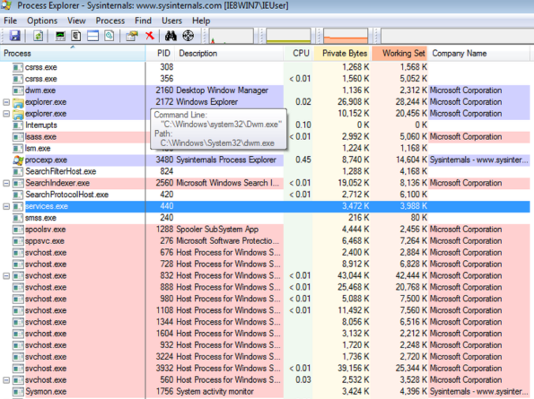
Task: Collapse explorer.exe node with 10,152 K private bytes
Action: (x=6, y=113)
